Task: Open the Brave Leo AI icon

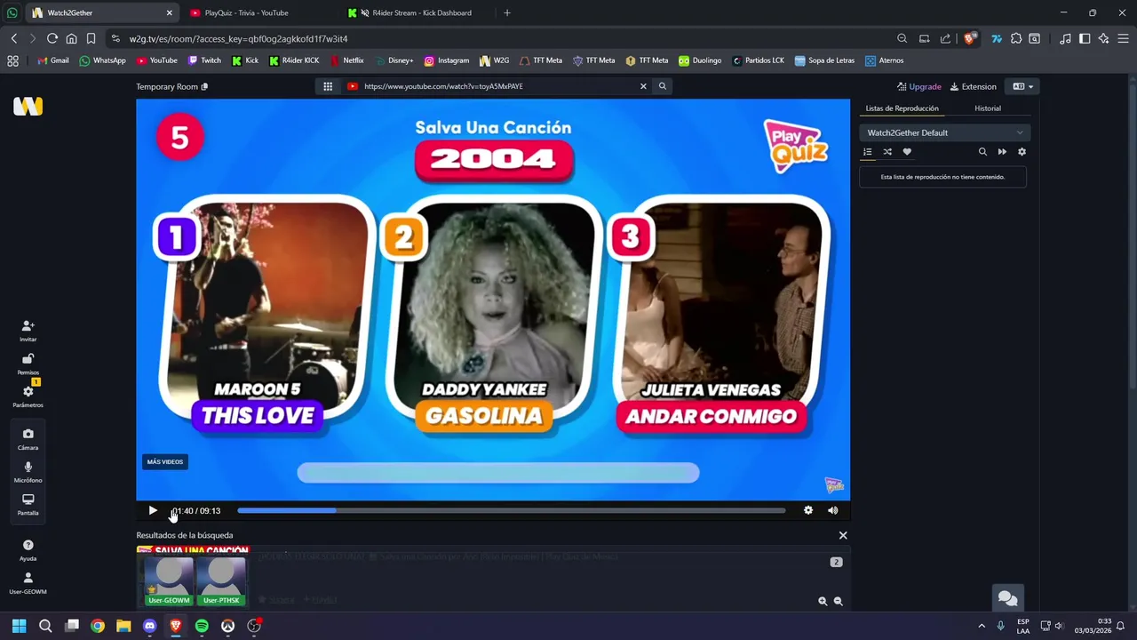Action: coord(1104,38)
